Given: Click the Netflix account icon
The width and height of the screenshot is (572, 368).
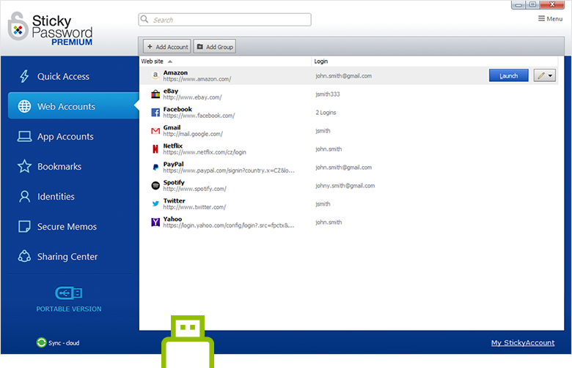Looking at the screenshot, I should [155, 149].
